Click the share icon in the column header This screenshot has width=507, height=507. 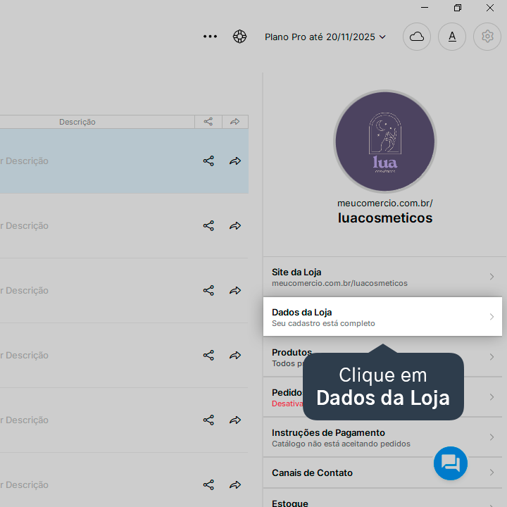pos(208,122)
